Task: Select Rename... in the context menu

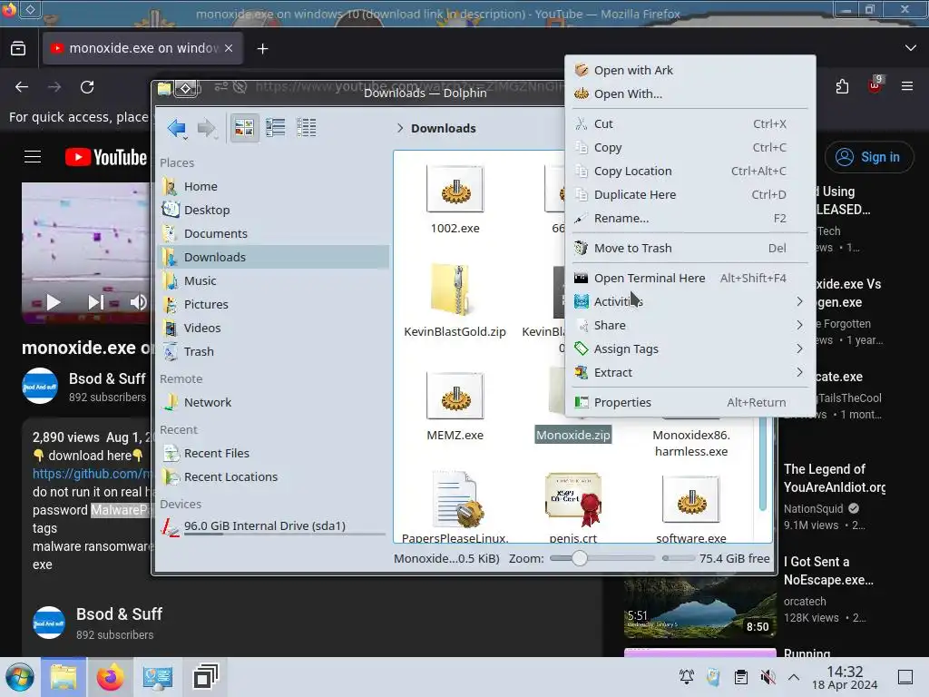Action: (x=690, y=219)
